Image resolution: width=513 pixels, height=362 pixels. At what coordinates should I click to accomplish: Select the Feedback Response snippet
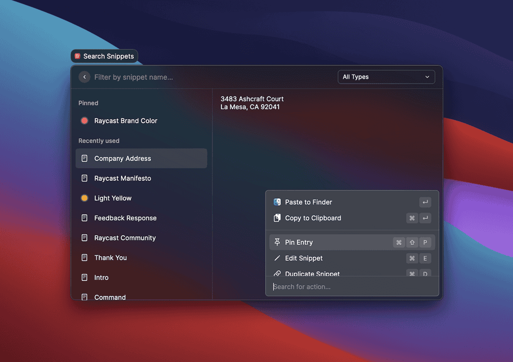pyautogui.click(x=141, y=218)
